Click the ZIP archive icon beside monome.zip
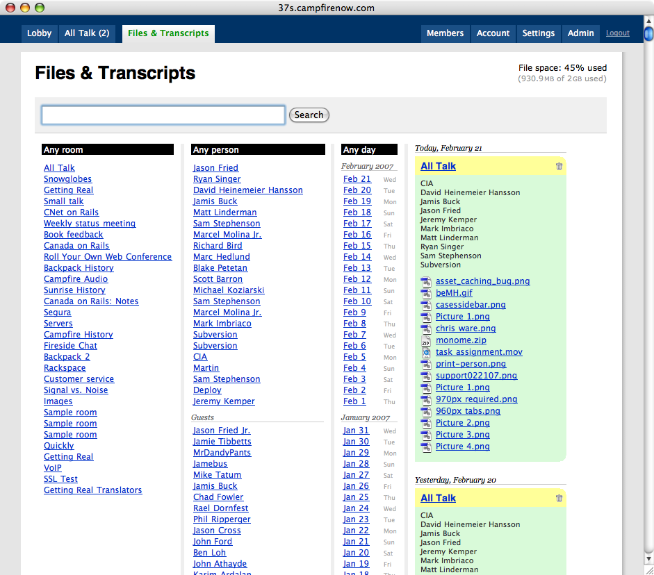This screenshot has height=575, width=654. pyautogui.click(x=426, y=340)
